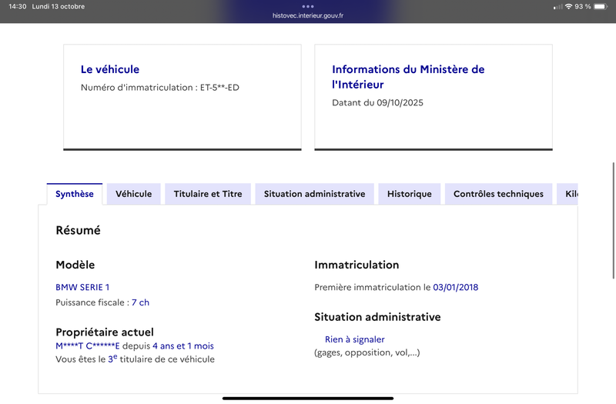This screenshot has width=616, height=404.
Task: Tap the Le véhicule card heading
Action: (110, 69)
